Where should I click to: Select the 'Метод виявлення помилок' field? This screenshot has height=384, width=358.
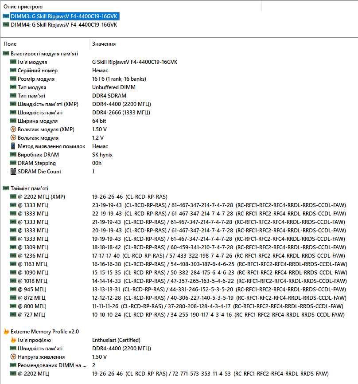[x=51, y=146]
